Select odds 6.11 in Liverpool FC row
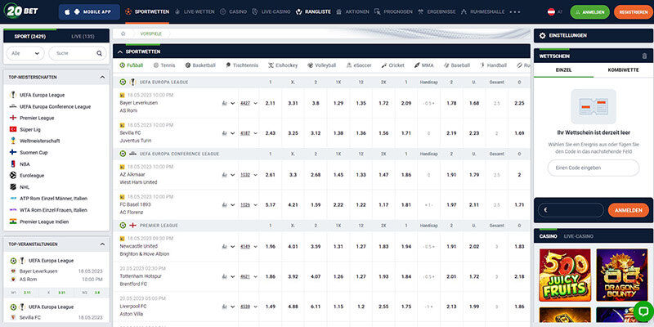Viewport: 654px width, 327px height. click(316, 307)
